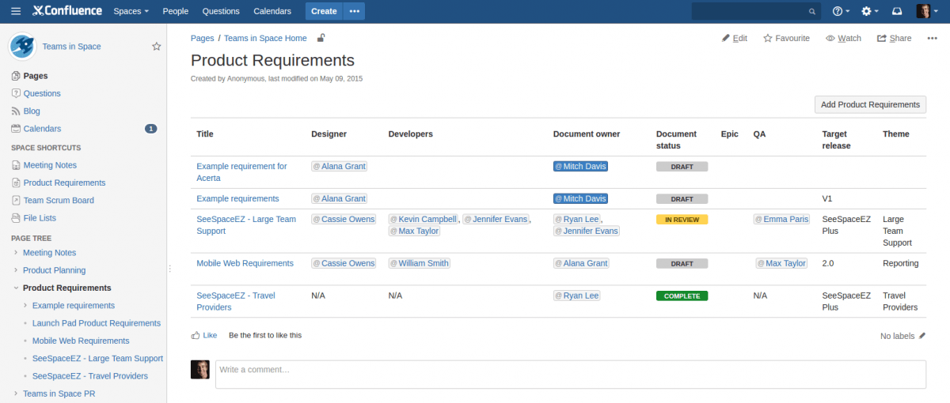Click the Product Requirements shortcut icon
This screenshot has height=403, width=950.
pos(16,183)
